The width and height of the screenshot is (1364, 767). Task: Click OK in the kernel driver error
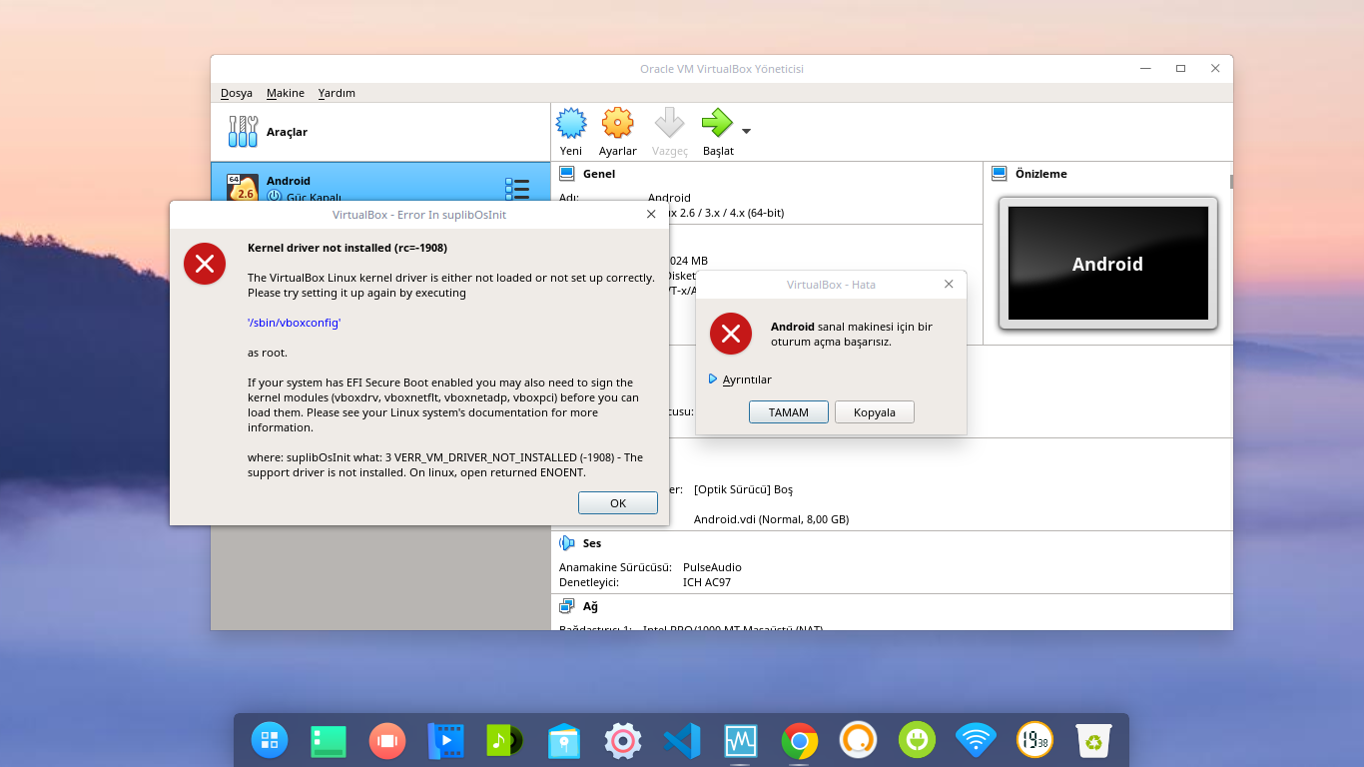[617, 503]
